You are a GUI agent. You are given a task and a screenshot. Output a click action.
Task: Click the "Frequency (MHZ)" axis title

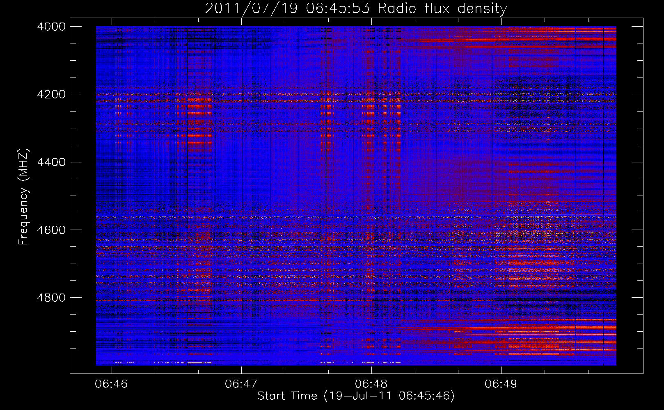[x=23, y=197]
